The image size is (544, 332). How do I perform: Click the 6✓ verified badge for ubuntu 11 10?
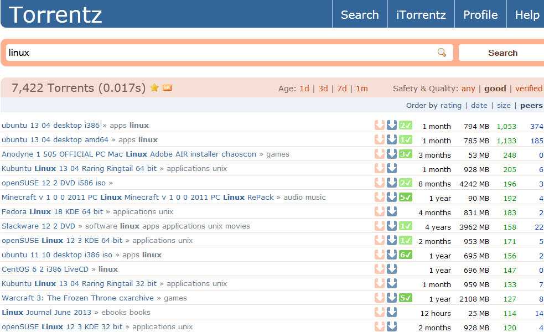tap(405, 255)
